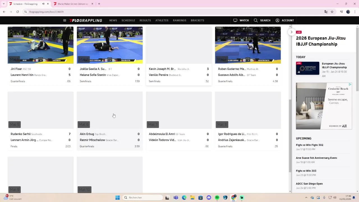
Task: Open the European Jiu-Jitsu live event thumbnail in sidebar
Action: pos(307,68)
